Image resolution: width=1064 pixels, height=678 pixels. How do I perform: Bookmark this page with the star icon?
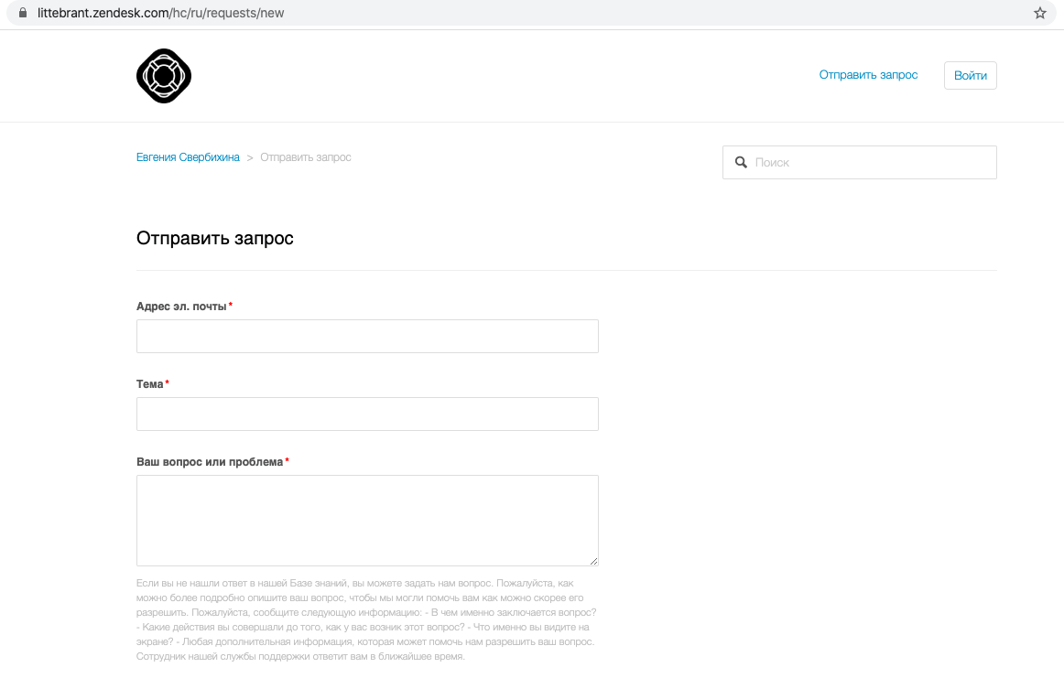click(x=1039, y=14)
